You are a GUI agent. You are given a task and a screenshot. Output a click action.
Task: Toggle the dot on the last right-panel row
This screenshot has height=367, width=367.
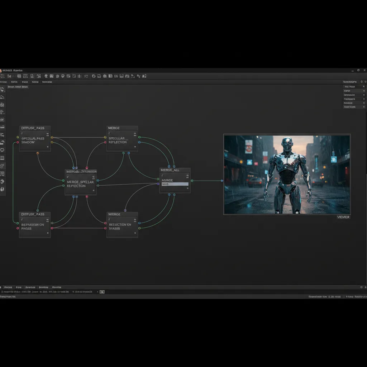(364, 107)
